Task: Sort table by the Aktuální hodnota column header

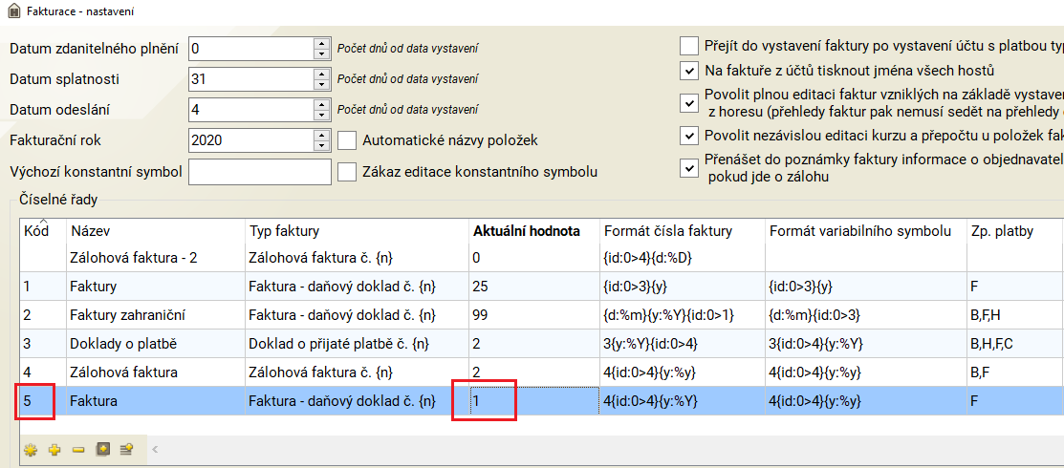Action: 526,231
